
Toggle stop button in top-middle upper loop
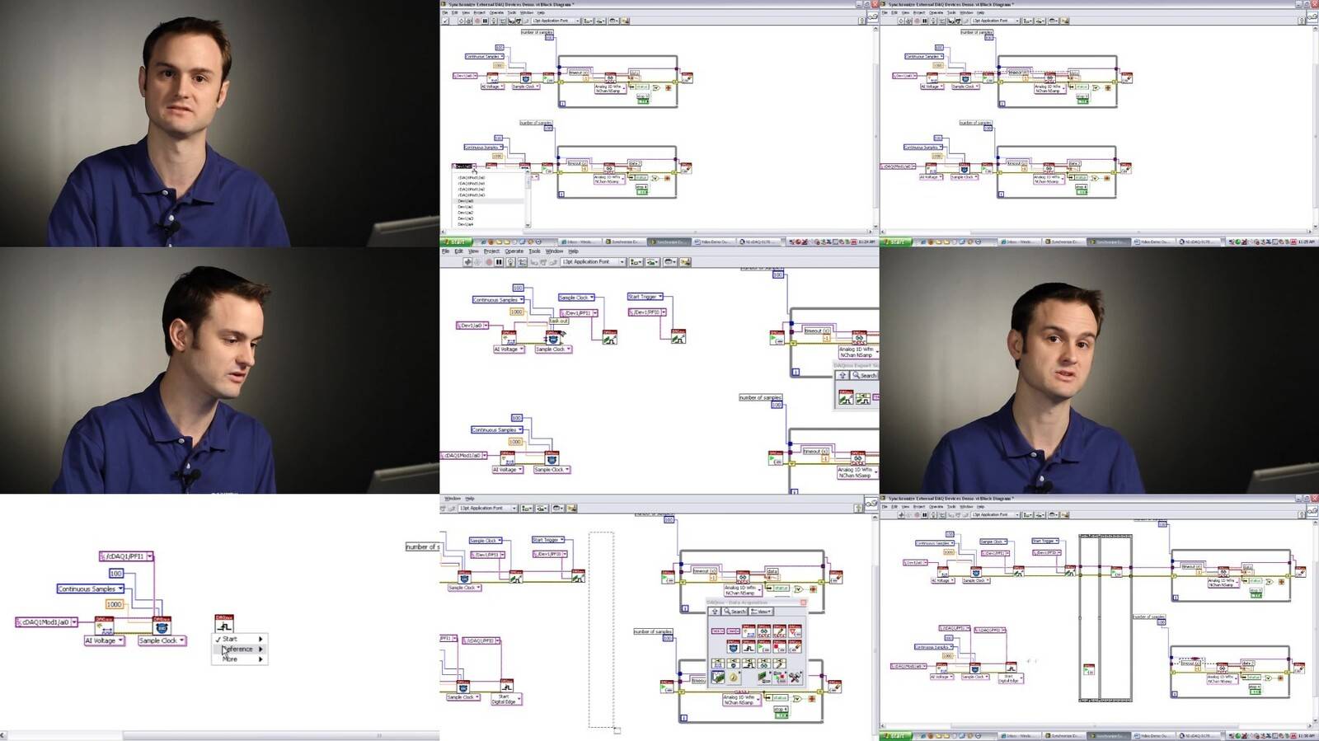[x=642, y=101]
